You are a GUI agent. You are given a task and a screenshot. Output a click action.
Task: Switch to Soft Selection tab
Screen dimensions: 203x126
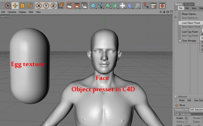(196, 110)
